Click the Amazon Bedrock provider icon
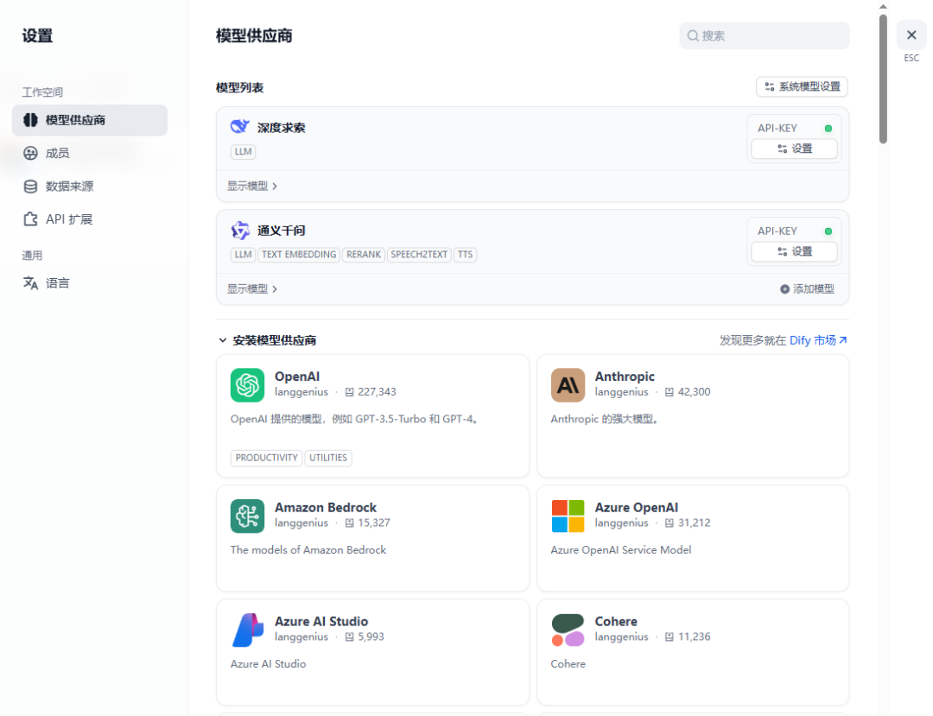This screenshot has width=933, height=716. pos(247,516)
